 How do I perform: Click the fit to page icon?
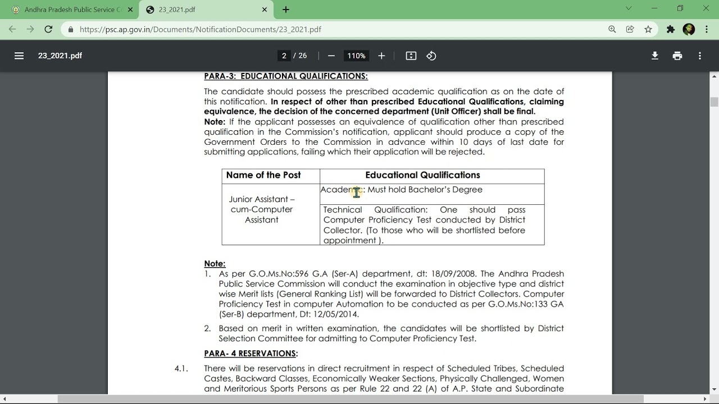click(x=411, y=56)
